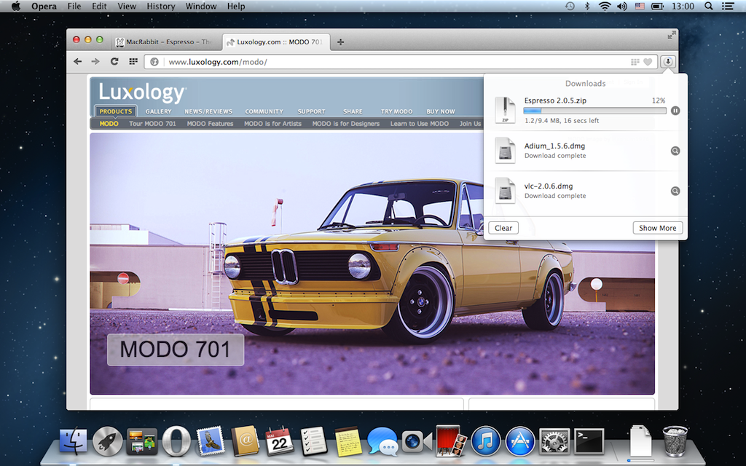Clear the downloads list
746x466 pixels.
click(503, 228)
